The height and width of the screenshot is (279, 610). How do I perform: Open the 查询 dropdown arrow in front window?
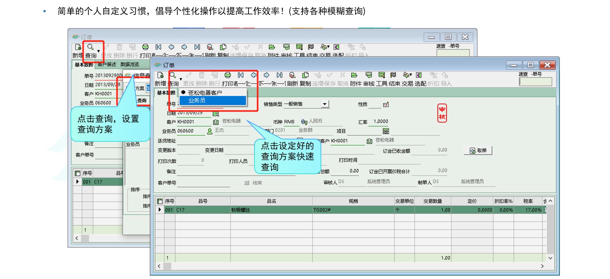pyautogui.click(x=181, y=79)
